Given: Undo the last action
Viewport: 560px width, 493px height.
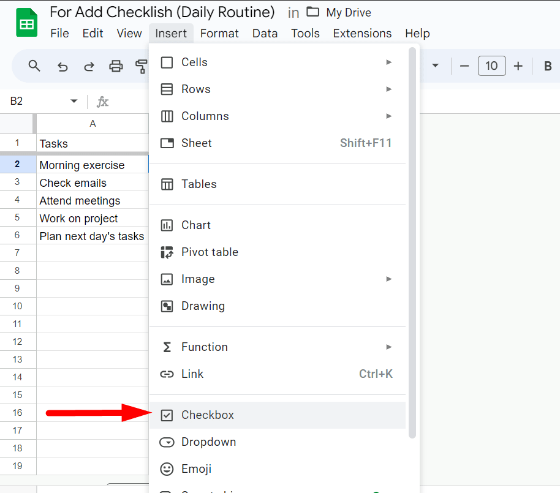Looking at the screenshot, I should click(62, 66).
